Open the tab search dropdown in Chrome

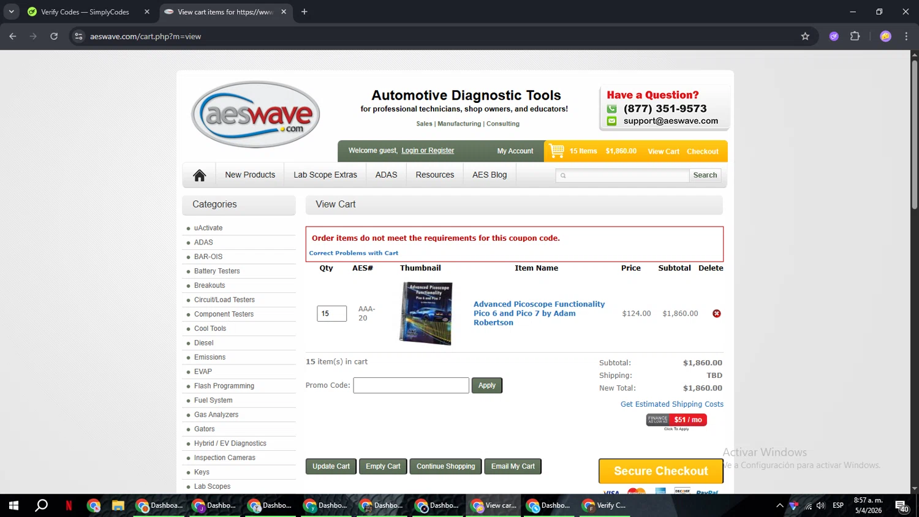click(11, 12)
